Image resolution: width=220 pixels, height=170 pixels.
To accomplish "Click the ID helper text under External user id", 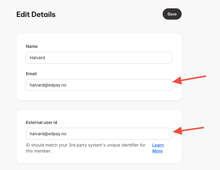I will pyautogui.click(x=86, y=148).
